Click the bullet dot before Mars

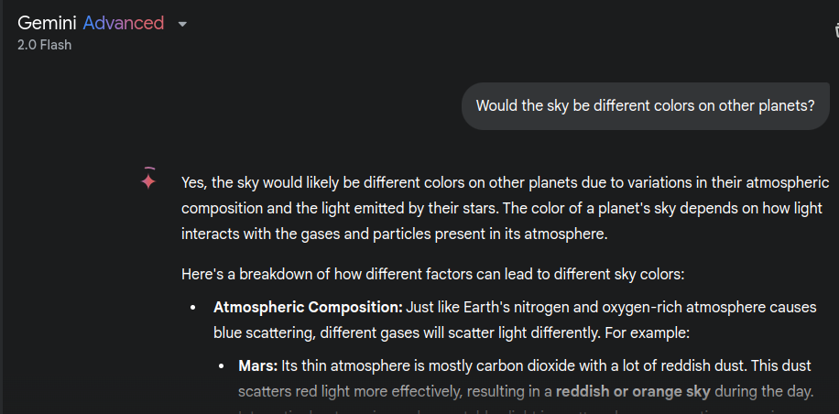pyautogui.click(x=222, y=367)
